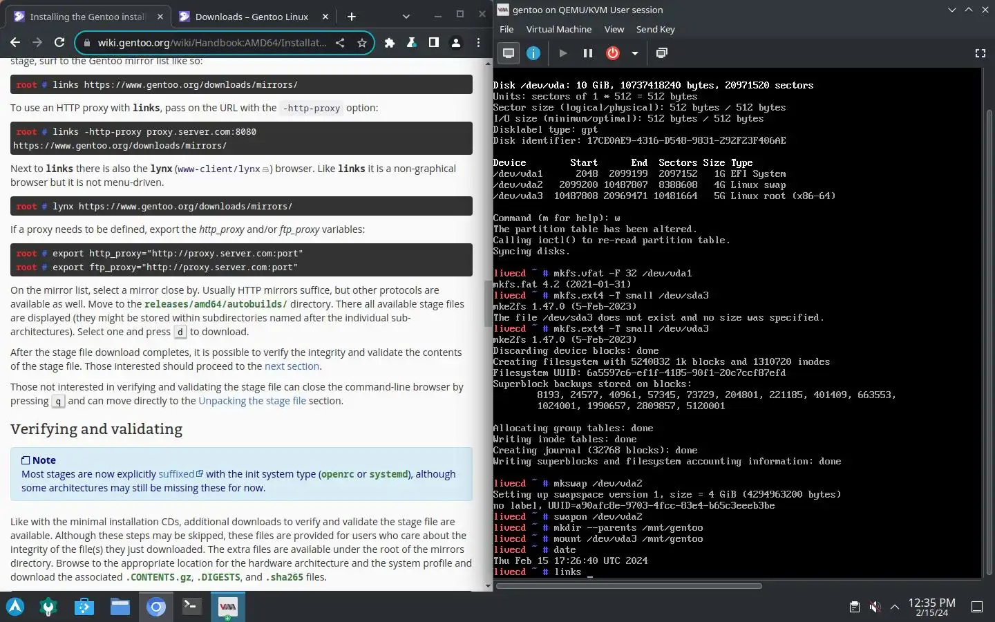Open the File menu in virt-manager

(x=506, y=29)
